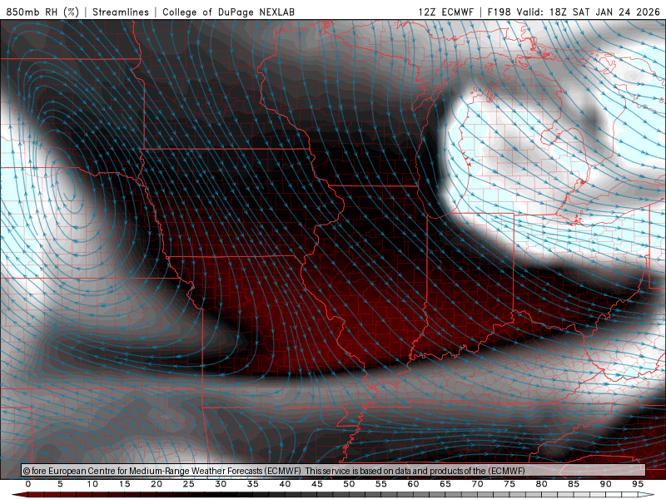Click the '10' value on RH scale
Image resolution: width=666 pixels, height=499 pixels.
(92, 484)
